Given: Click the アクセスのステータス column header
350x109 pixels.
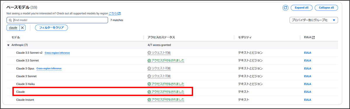Looking at the screenshot, I should [161, 37].
